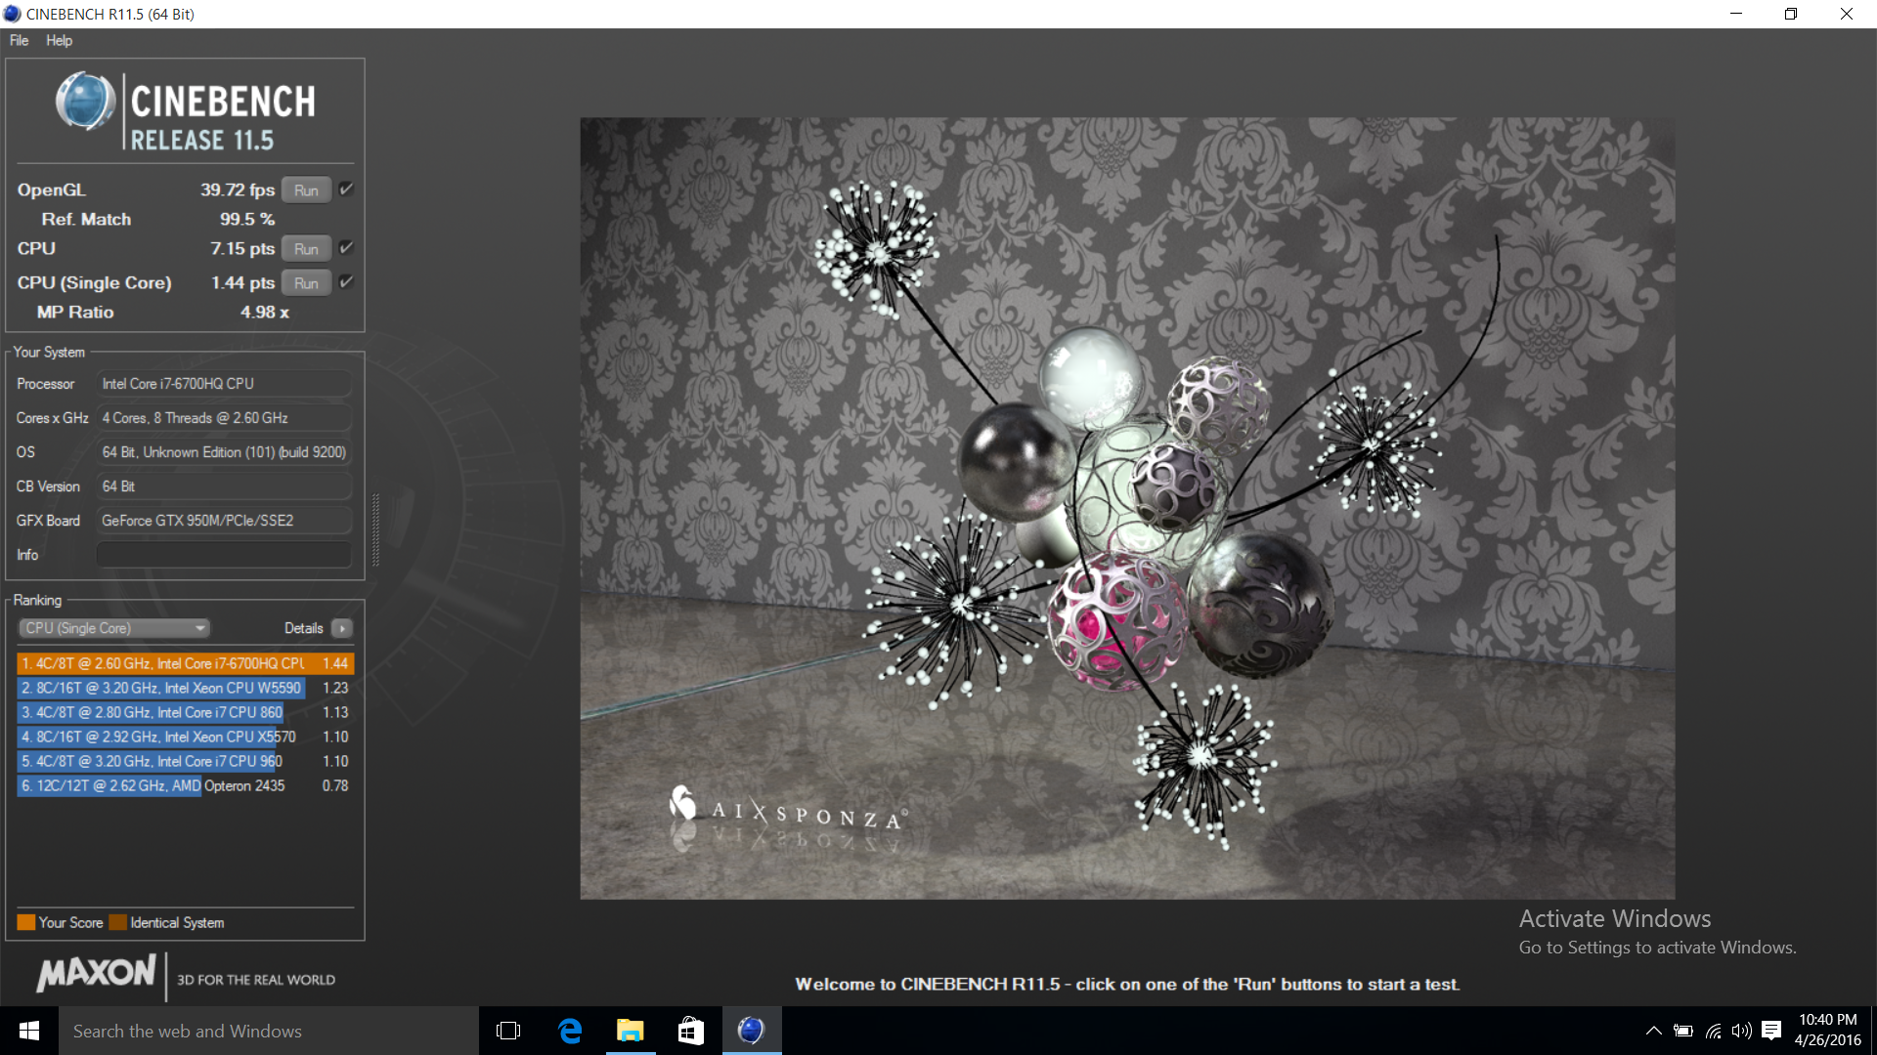Click the battery status tray icon

1683,1031
